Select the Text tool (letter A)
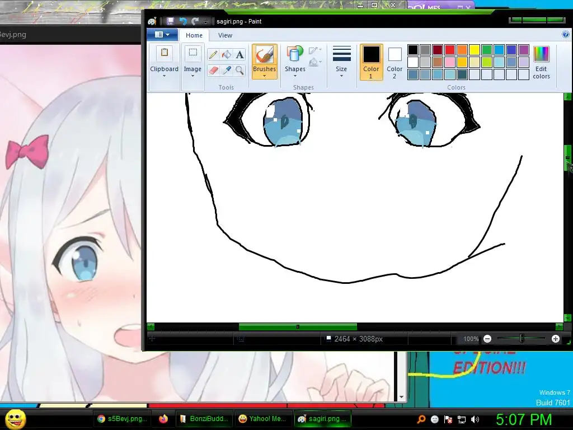 click(239, 55)
